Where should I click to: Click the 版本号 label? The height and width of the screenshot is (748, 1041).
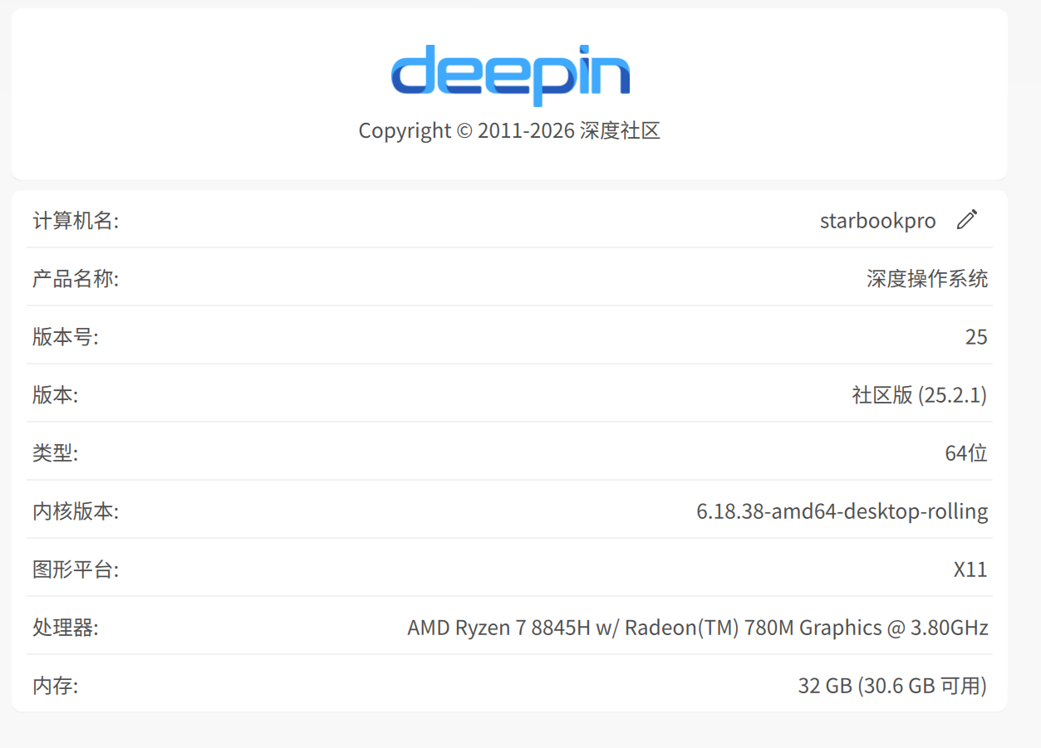pyautogui.click(x=66, y=337)
